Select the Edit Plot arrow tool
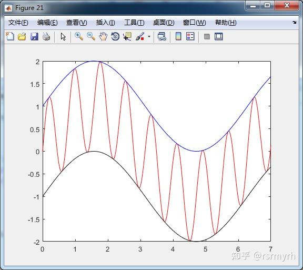 (63, 36)
